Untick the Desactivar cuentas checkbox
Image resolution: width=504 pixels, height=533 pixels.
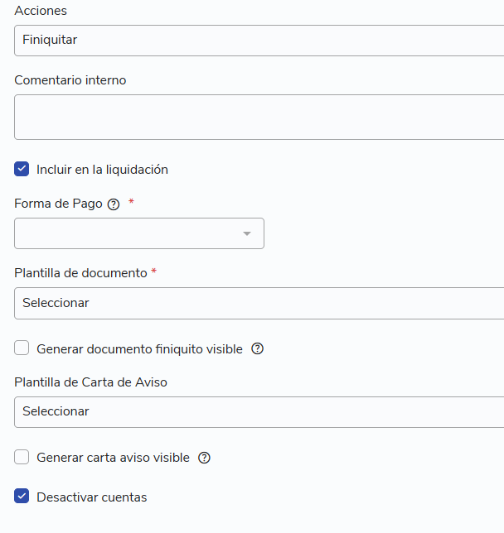22,496
